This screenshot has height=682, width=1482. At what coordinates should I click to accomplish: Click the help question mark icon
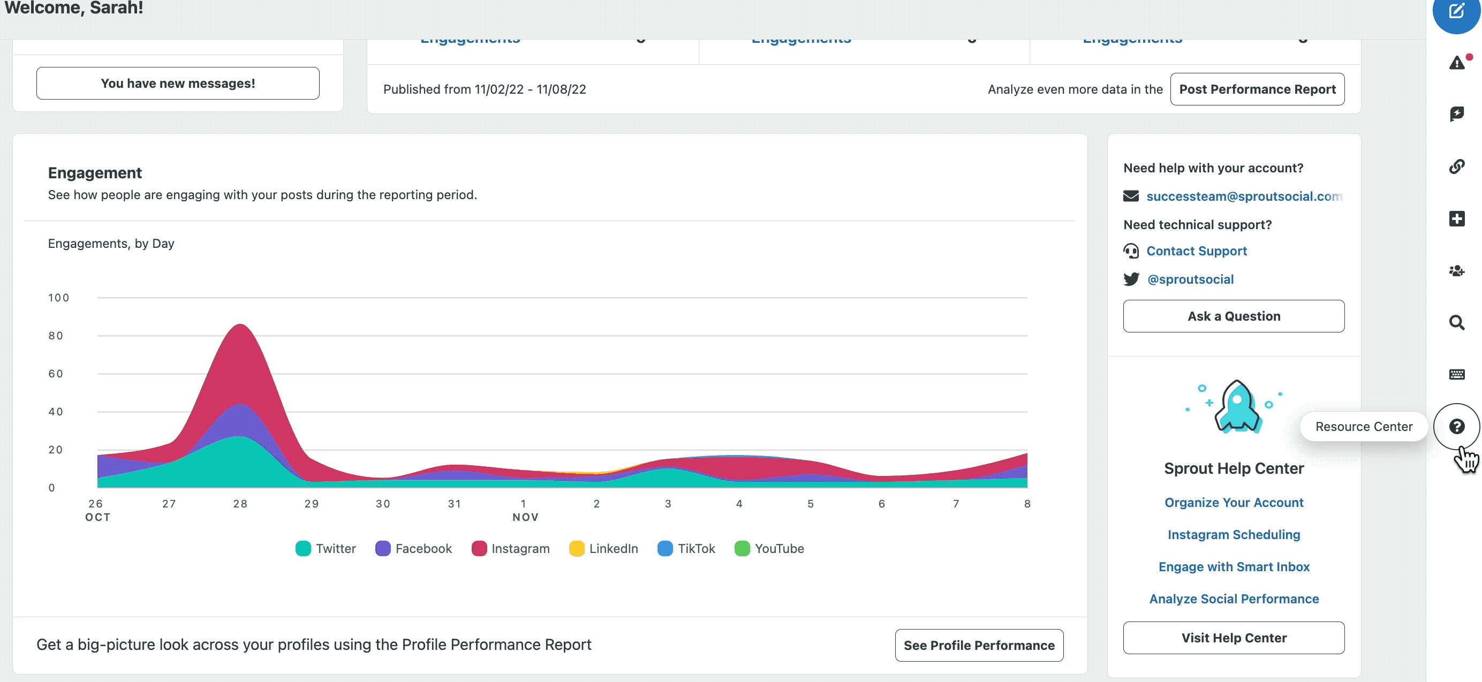[1457, 426]
